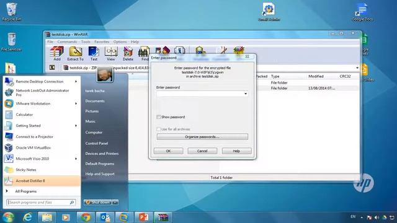This screenshot has width=397, height=223.
Task: Expand VMware Workstation jump list arrow
Action: (x=76, y=103)
